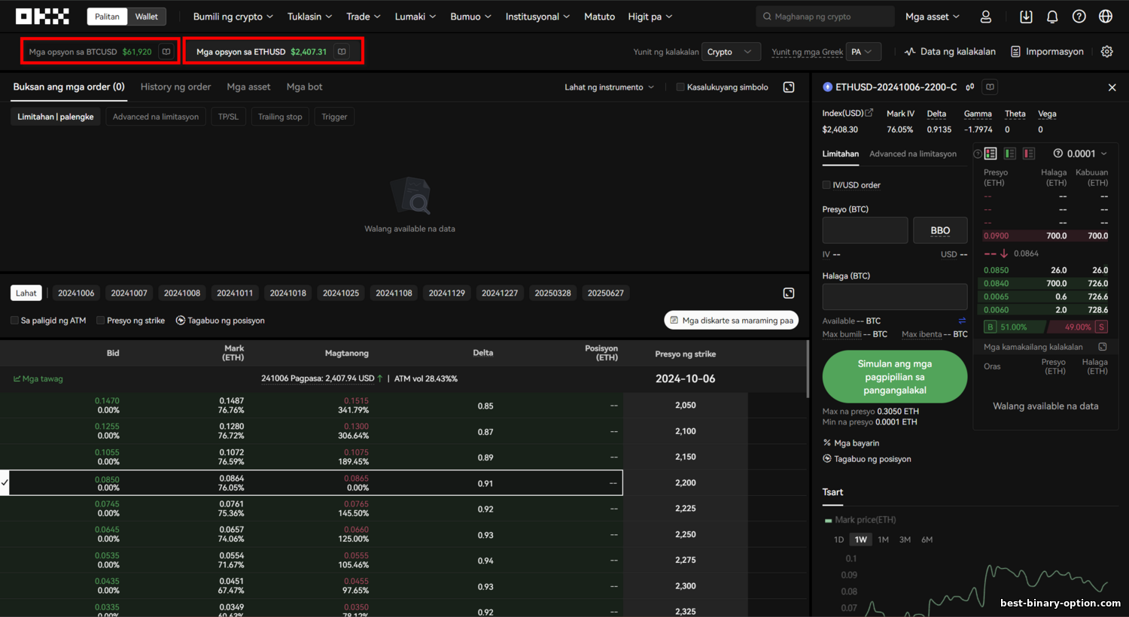1129x617 pixels.
Task: Open the help question mark icon
Action: click(1079, 17)
